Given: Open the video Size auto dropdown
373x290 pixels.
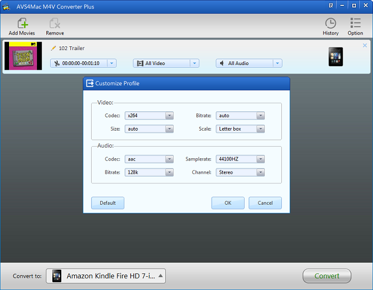Looking at the screenshot, I should pos(149,129).
